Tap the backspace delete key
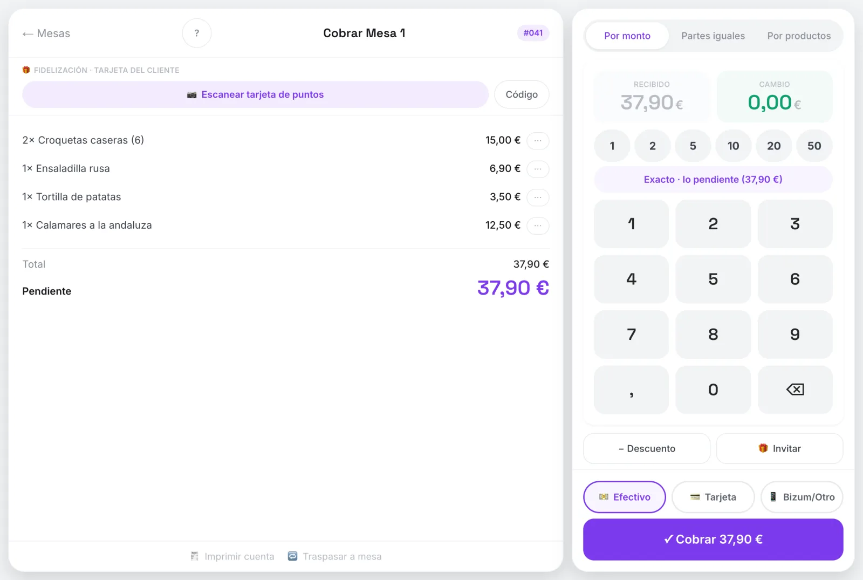The height and width of the screenshot is (580, 863). click(x=795, y=390)
